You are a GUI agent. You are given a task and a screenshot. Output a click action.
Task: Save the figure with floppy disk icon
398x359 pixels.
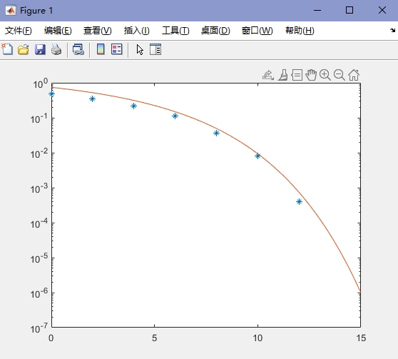[x=40, y=49]
